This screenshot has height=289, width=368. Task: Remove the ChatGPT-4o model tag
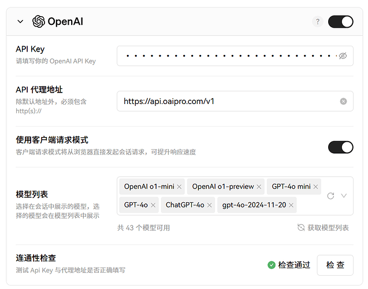point(209,205)
